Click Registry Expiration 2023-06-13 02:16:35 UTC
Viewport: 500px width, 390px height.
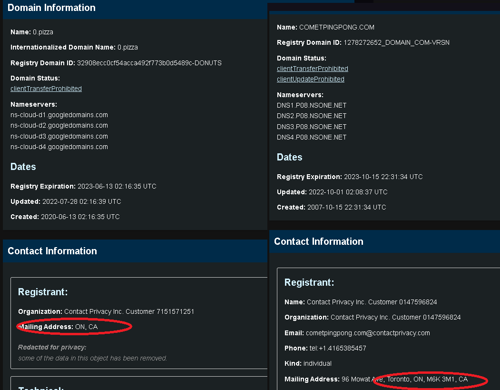point(83,186)
